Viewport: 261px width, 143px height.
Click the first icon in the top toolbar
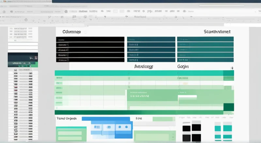click(x=4, y=11)
